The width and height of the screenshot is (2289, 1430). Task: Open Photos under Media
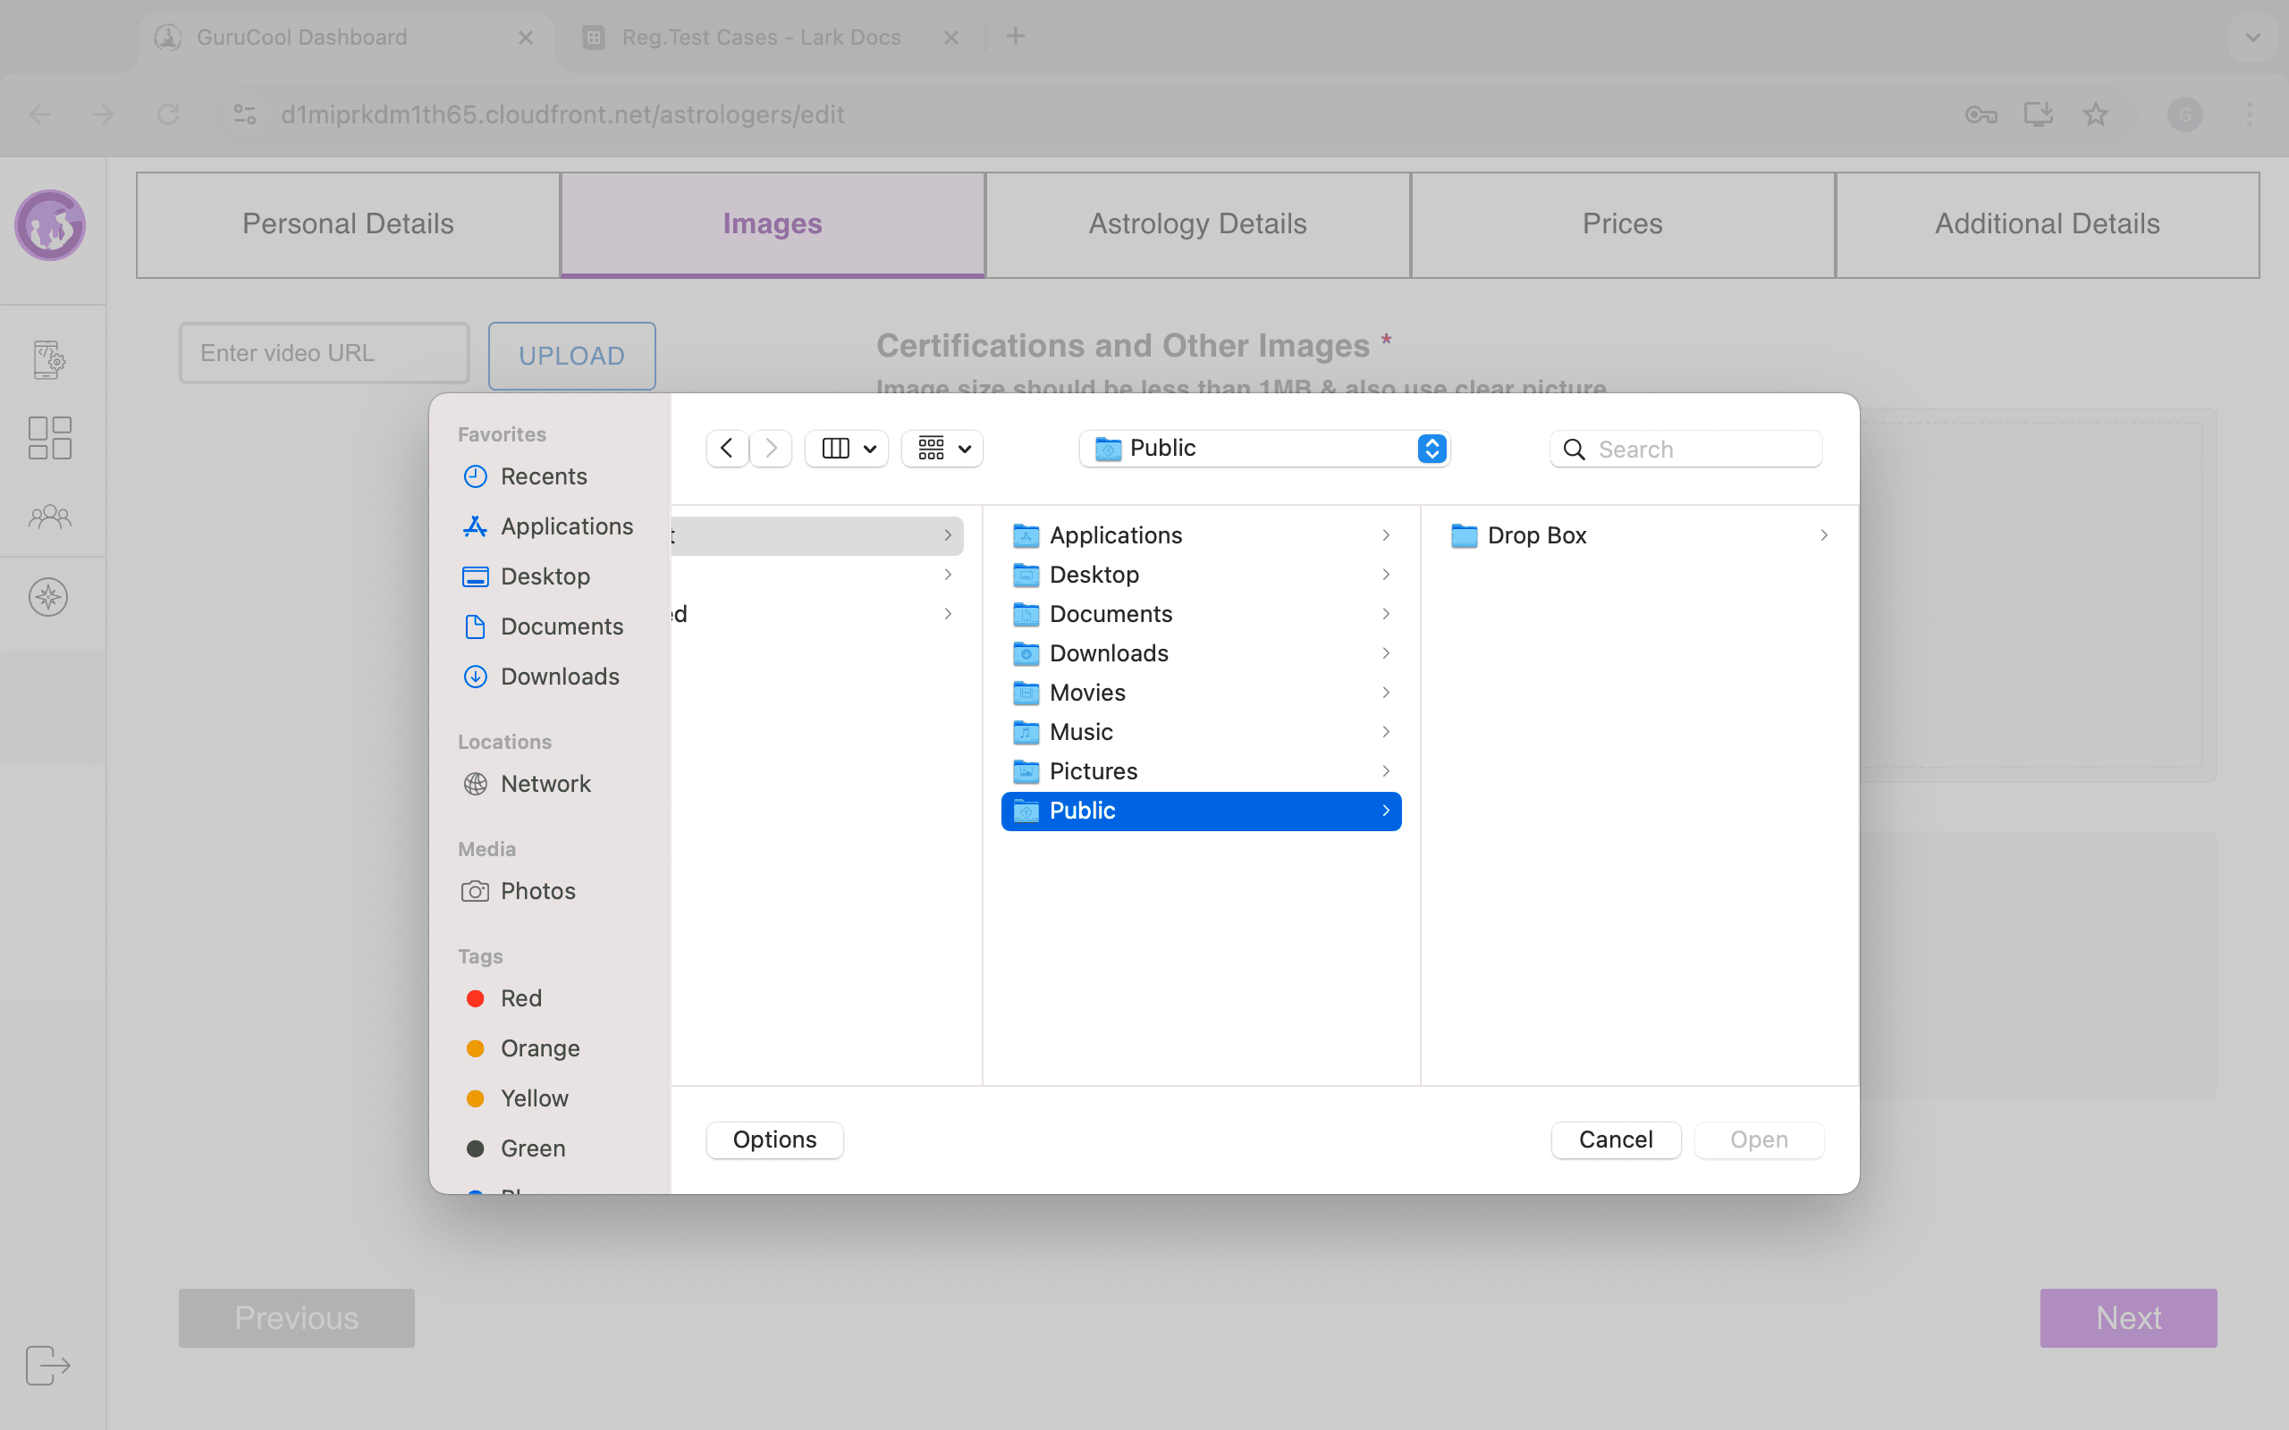(x=537, y=891)
